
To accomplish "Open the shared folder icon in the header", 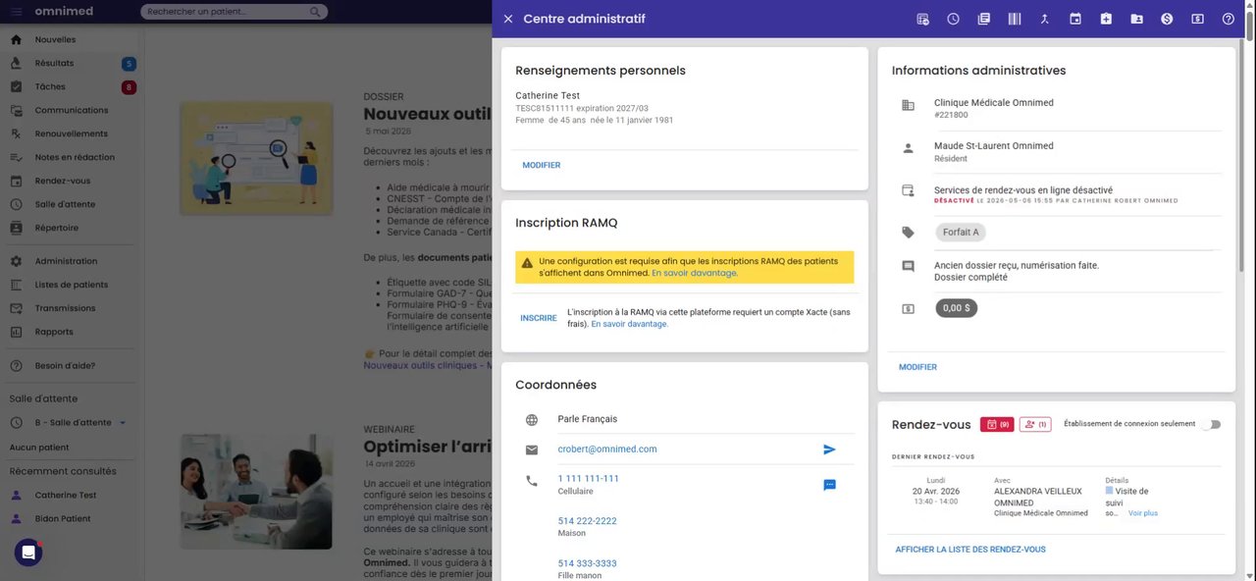I will click(1136, 19).
